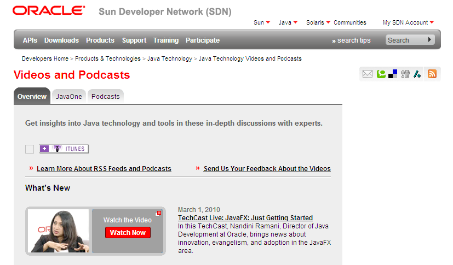Switch to the JavaOne tab
The image size is (453, 265).
tap(69, 96)
